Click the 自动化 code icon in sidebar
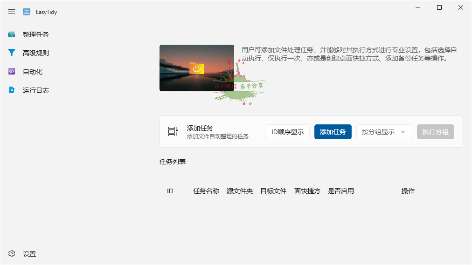Viewport: 472px width, 265px height. [x=12, y=72]
